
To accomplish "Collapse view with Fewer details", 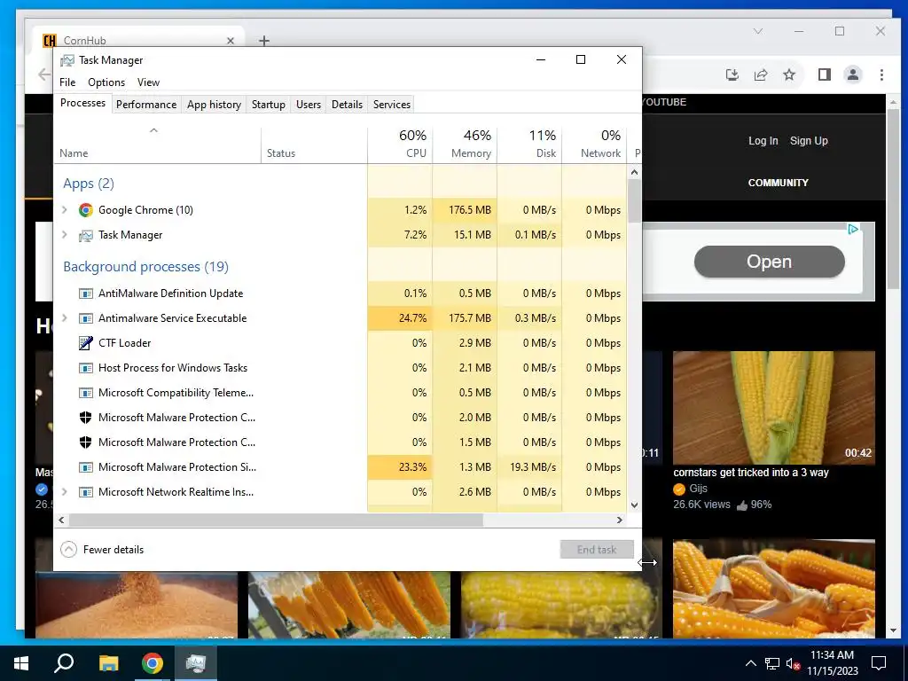I will pyautogui.click(x=102, y=550).
